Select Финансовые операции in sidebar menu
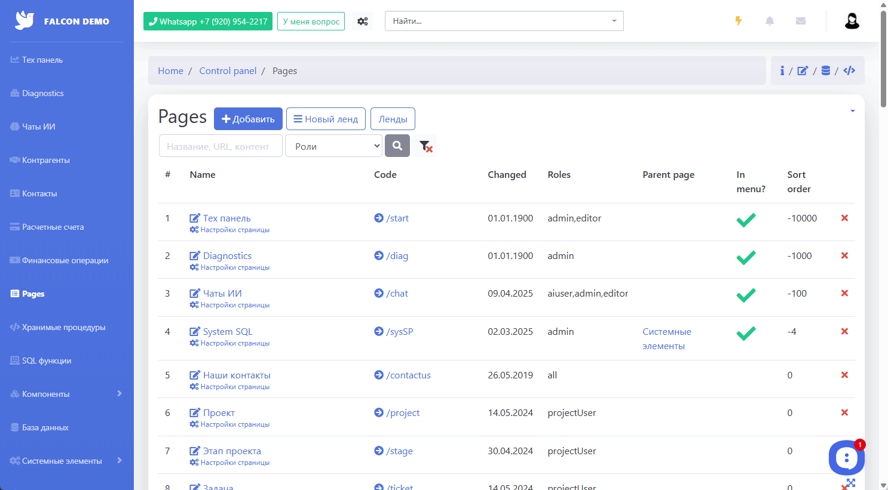This screenshot has width=888, height=490. click(65, 260)
